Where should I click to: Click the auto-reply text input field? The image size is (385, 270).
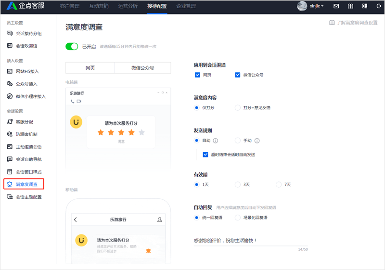[x=250, y=241]
